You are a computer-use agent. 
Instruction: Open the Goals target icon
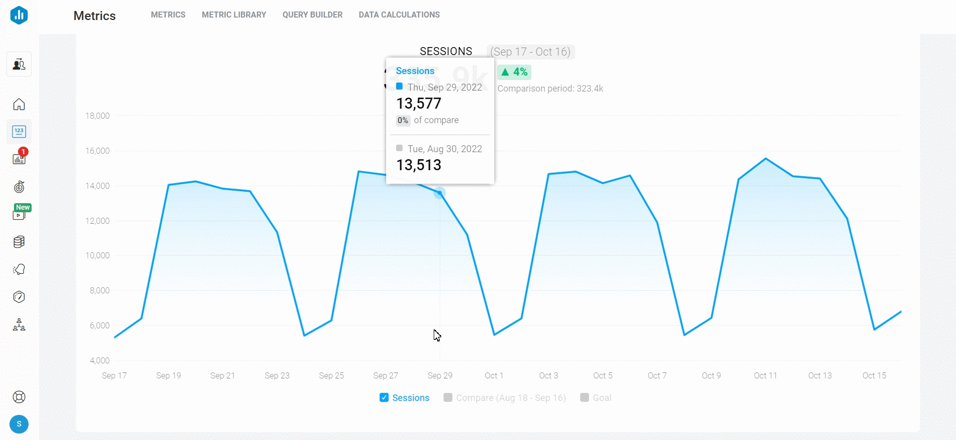tap(19, 187)
